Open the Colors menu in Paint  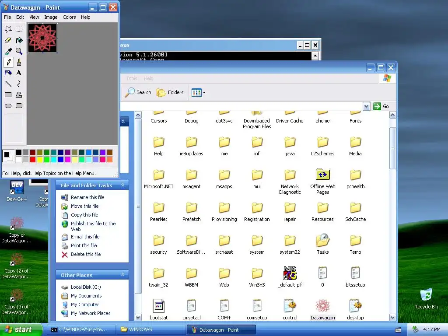69,17
